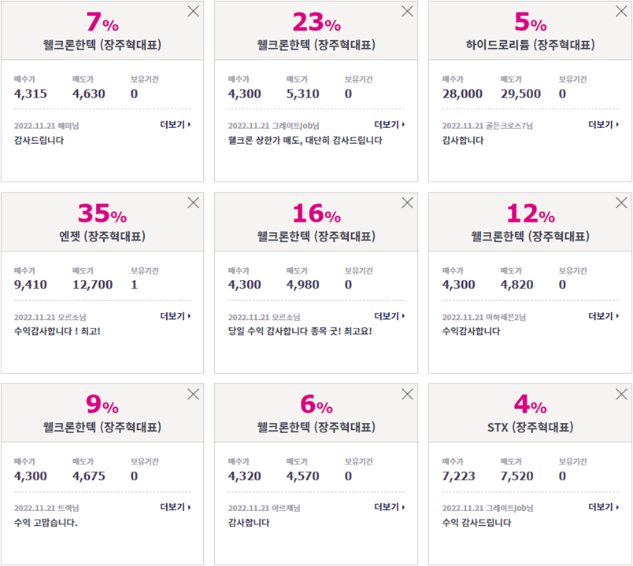Open 더보기 on the 엔젯 35% card
Image resolution: width=633 pixels, height=566 pixels.
(x=176, y=316)
